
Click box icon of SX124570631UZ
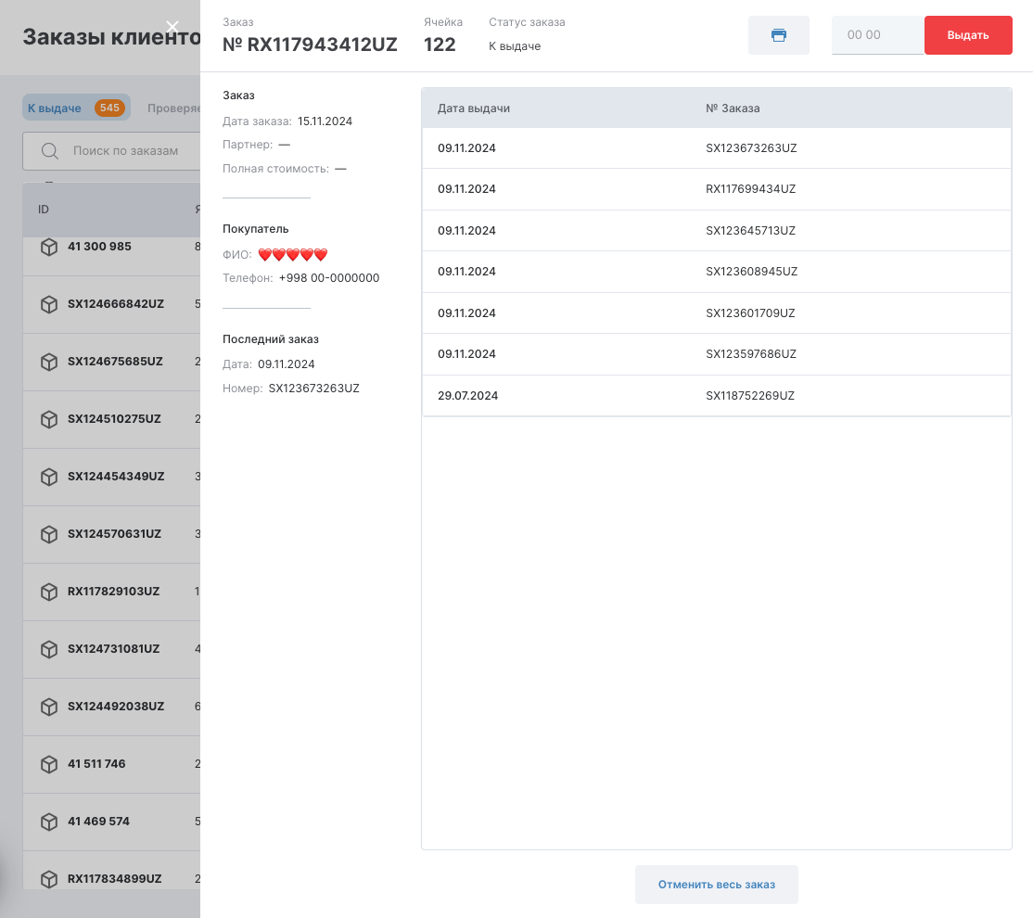49,534
